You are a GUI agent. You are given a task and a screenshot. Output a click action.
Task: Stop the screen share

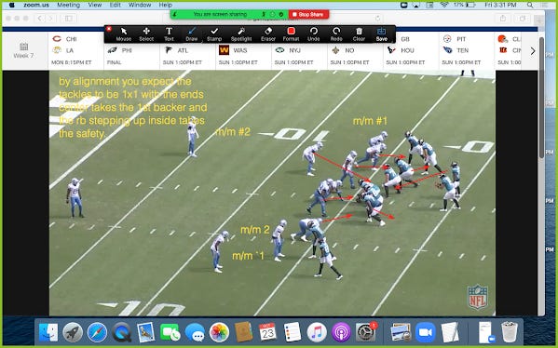(308, 14)
